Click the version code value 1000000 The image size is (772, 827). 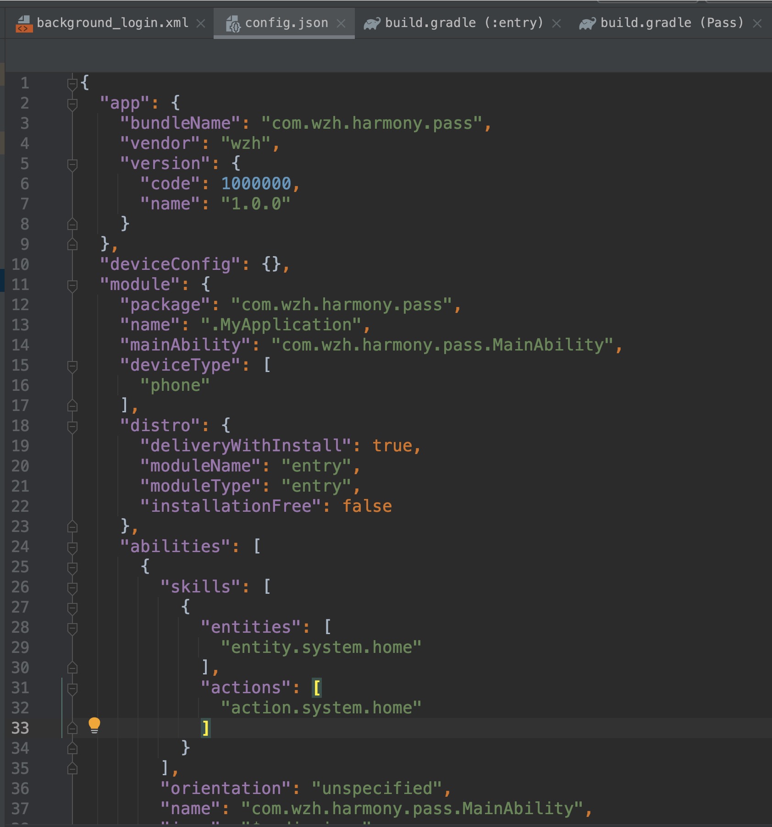[256, 184]
